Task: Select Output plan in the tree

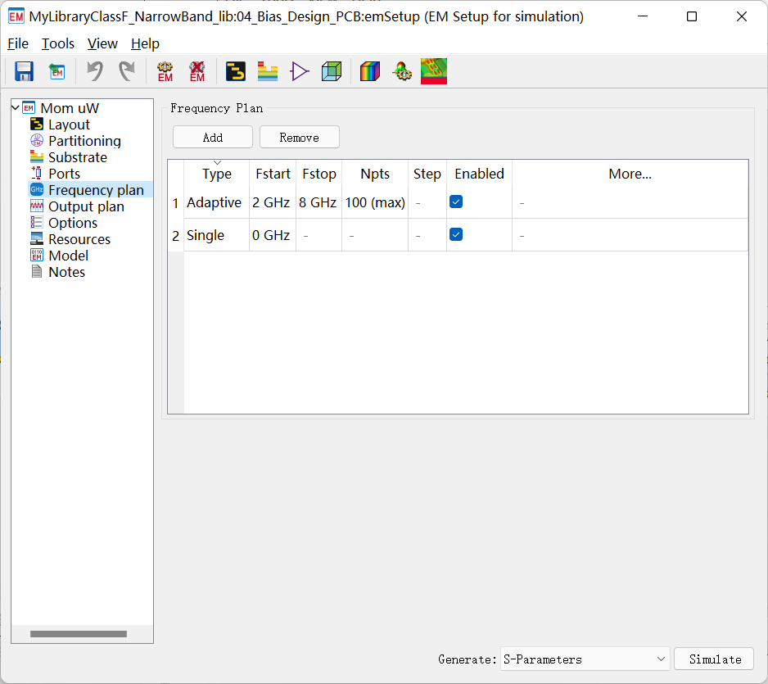Action: pos(86,206)
